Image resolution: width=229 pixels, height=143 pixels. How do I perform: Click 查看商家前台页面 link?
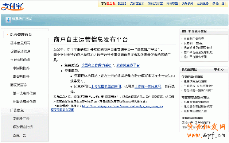point(62,110)
